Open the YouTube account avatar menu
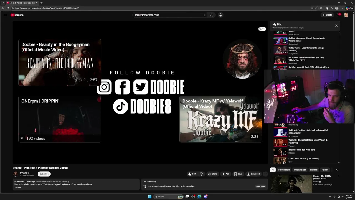Viewport: 355px width, 200px height. pyautogui.click(x=346, y=15)
